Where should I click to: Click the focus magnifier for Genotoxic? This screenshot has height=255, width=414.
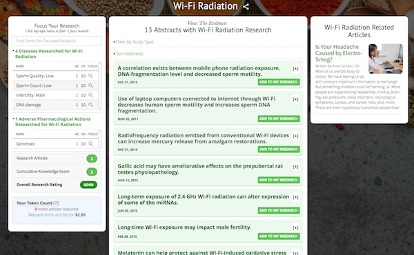90,144
